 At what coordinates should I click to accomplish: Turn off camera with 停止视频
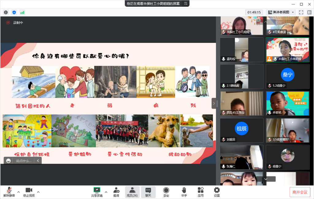pos(29,192)
